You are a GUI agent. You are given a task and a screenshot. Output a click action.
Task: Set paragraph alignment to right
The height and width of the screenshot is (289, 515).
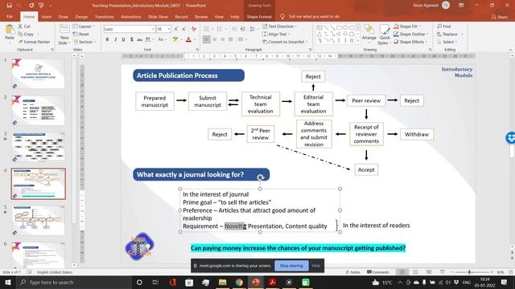[223, 39]
